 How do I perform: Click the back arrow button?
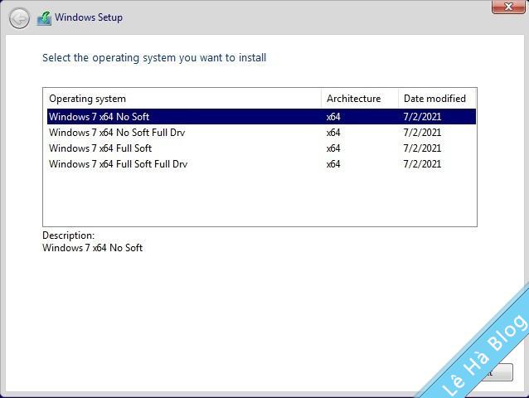pyautogui.click(x=19, y=18)
